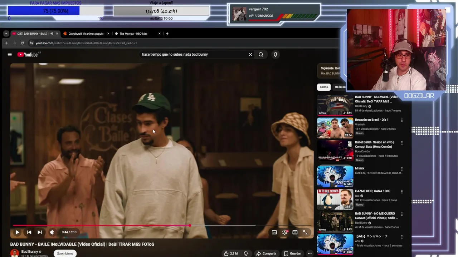The width and height of the screenshot is (458, 257).
Task: Click the BAD BUNNY - BAILE INoLVIDABLE video title
Action: (x=82, y=244)
